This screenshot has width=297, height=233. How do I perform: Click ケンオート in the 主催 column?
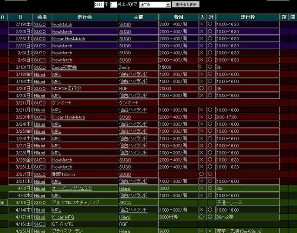pyautogui.click(x=129, y=103)
